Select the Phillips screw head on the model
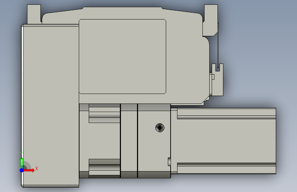Viewport: 297px width, 192px height. 160,128
